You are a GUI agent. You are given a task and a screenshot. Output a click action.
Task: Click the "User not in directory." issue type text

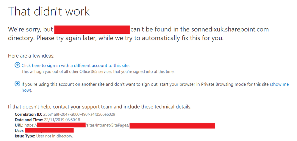tap(54, 136)
